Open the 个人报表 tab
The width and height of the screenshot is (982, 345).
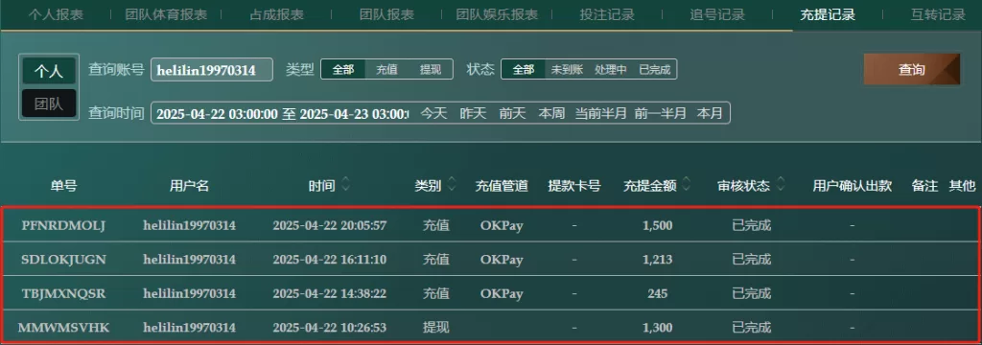(56, 15)
